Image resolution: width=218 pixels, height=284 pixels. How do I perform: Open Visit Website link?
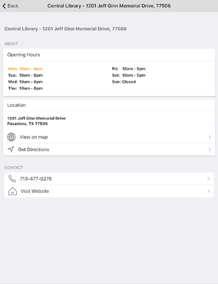click(35, 191)
